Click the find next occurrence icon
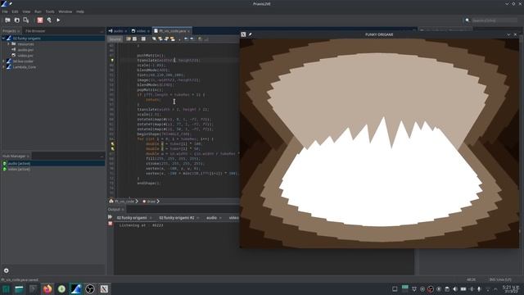This screenshot has height=295, width=524. coord(166,39)
